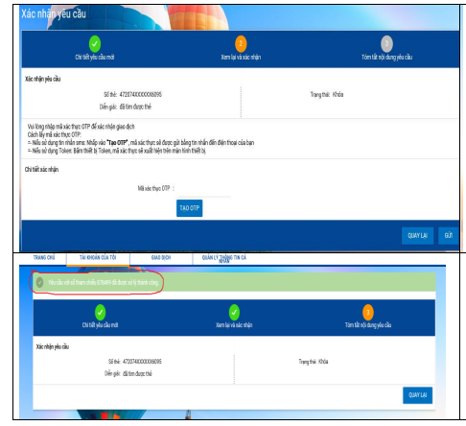Click 'Diễn giải: đã tìm được thẻ' on OTP screen
Viewport: 466px width, 426px height.
tap(126, 106)
